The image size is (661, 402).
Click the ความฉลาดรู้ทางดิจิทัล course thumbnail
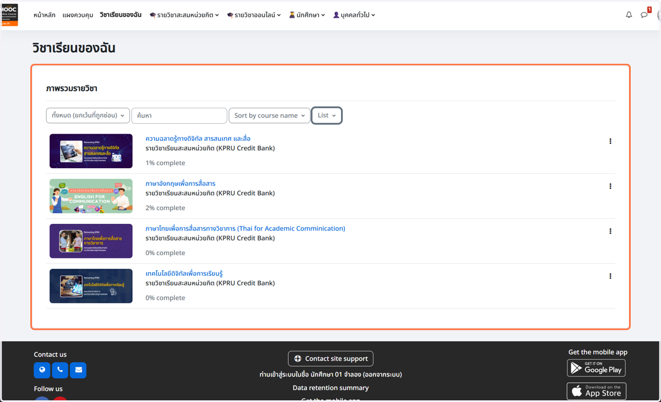(91, 151)
